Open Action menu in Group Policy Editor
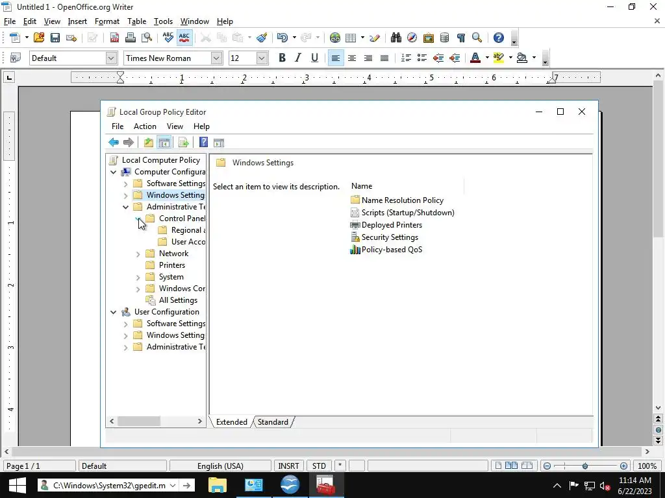 click(x=145, y=126)
